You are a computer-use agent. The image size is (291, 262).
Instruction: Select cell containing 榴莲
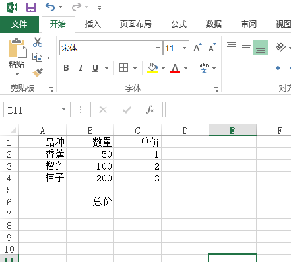(43, 166)
